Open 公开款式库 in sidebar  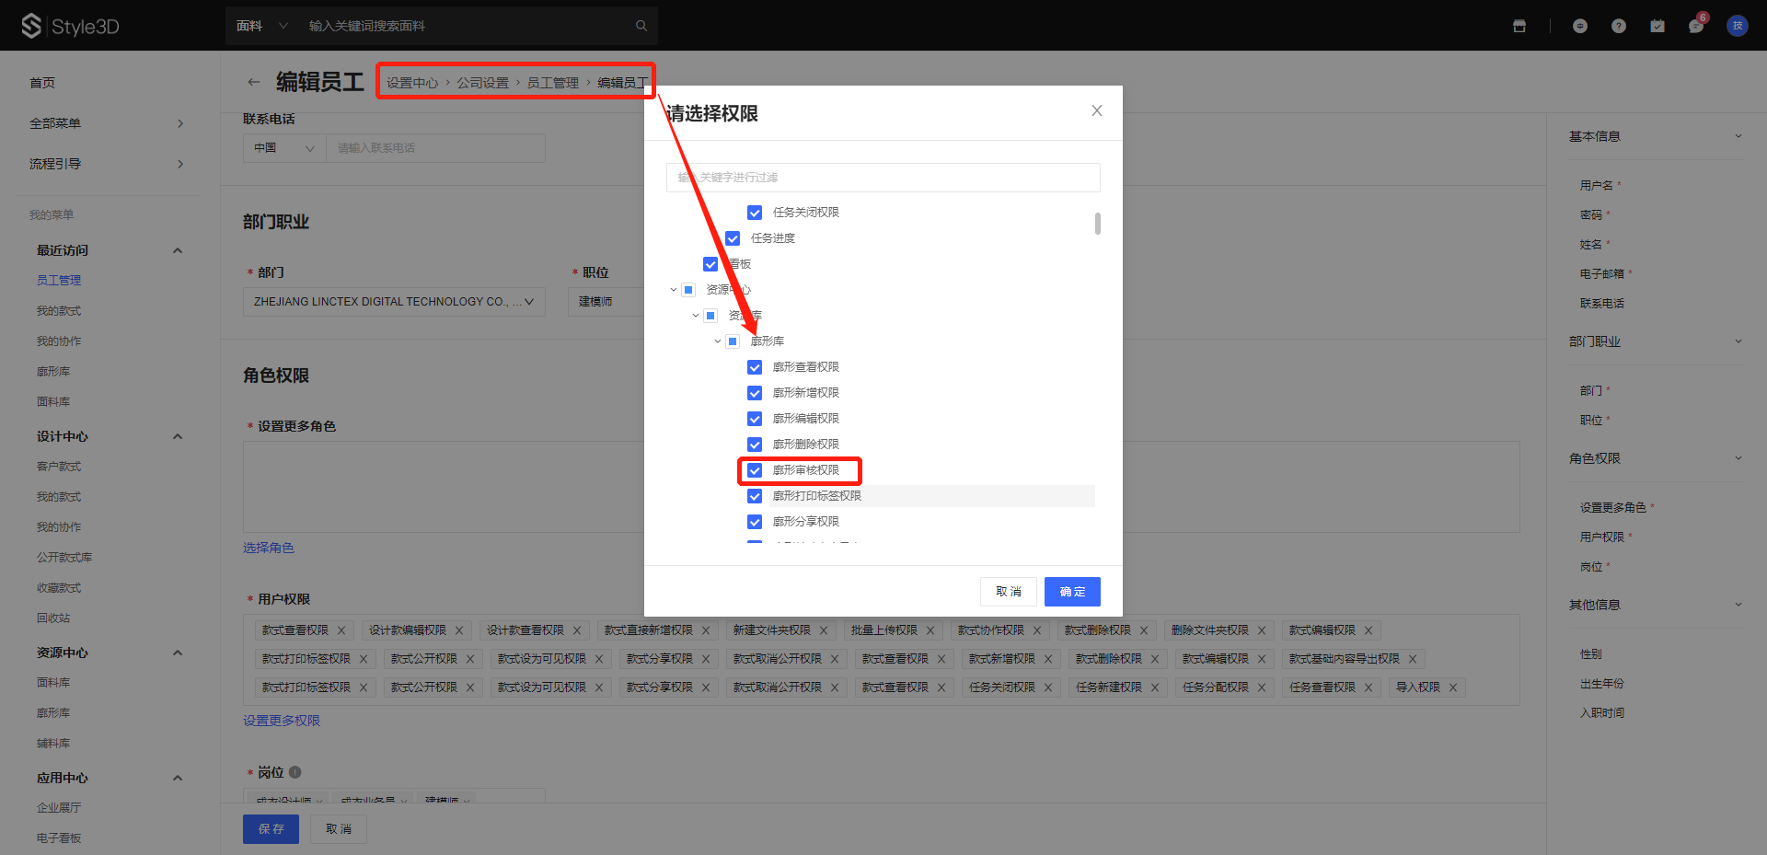64,558
